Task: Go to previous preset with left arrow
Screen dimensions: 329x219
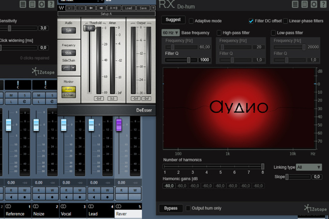Action: click(x=91, y=8)
